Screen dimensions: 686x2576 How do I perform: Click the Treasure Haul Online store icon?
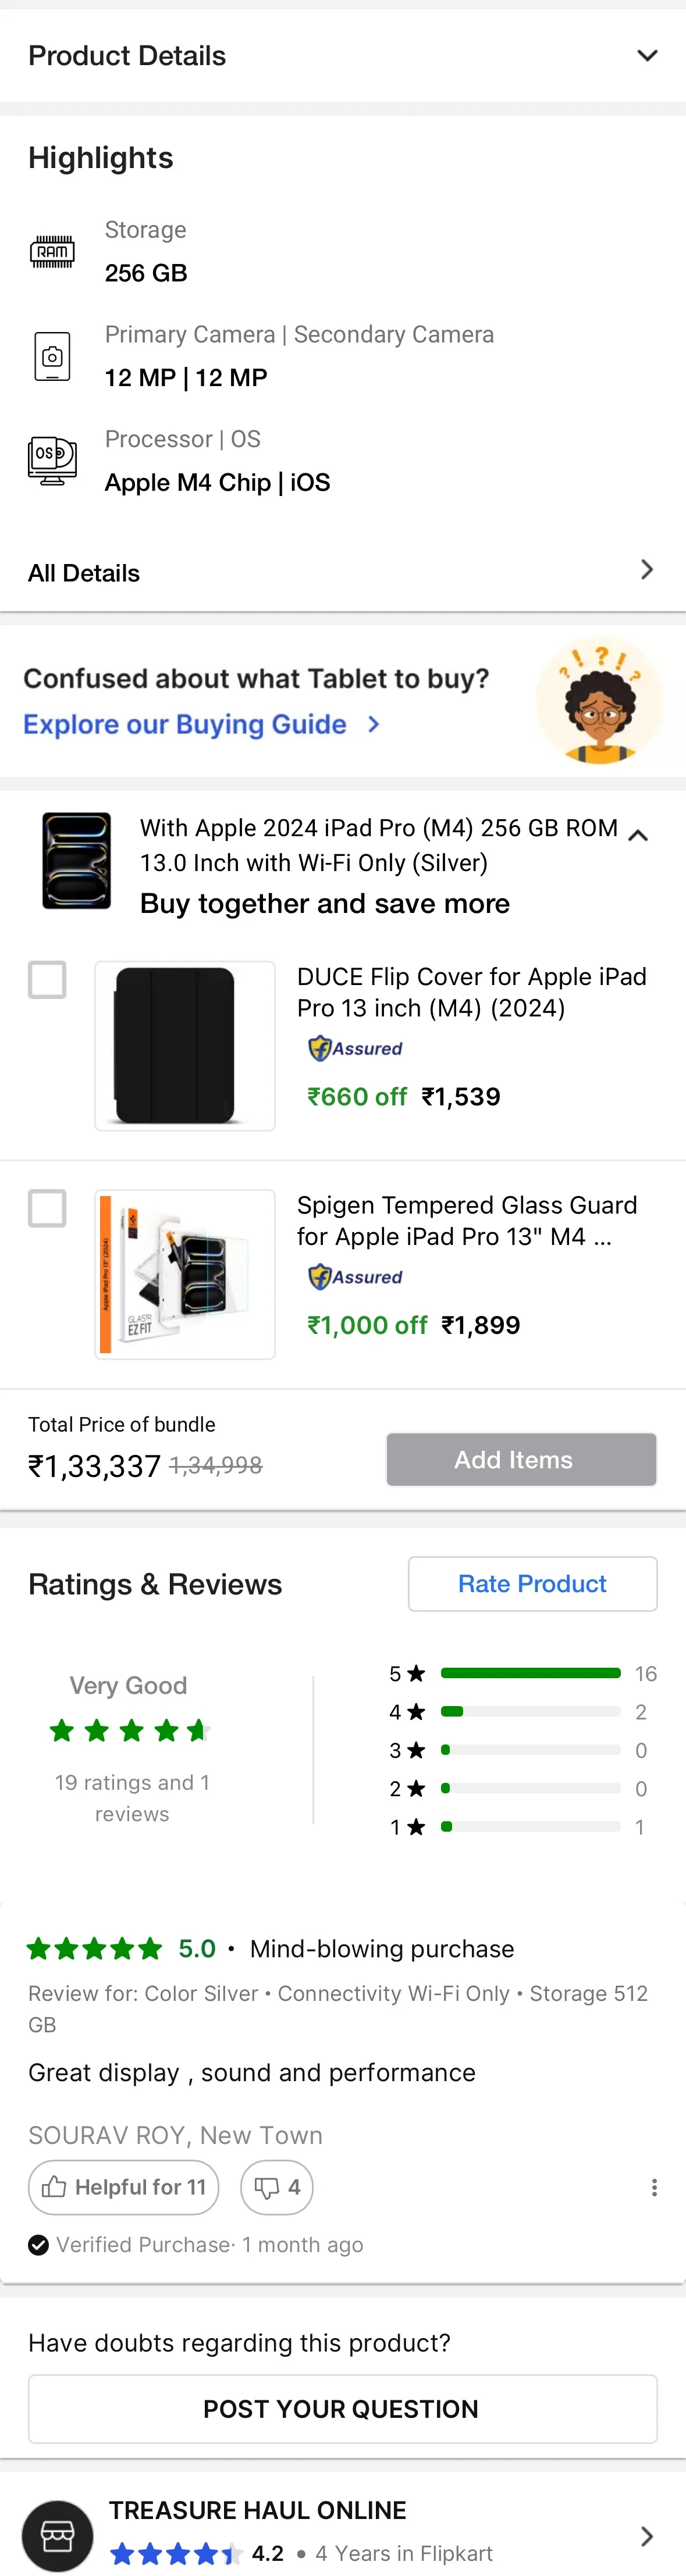point(57,2535)
